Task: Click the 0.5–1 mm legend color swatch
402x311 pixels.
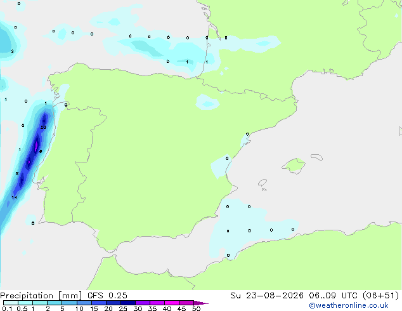Action: (25, 303)
